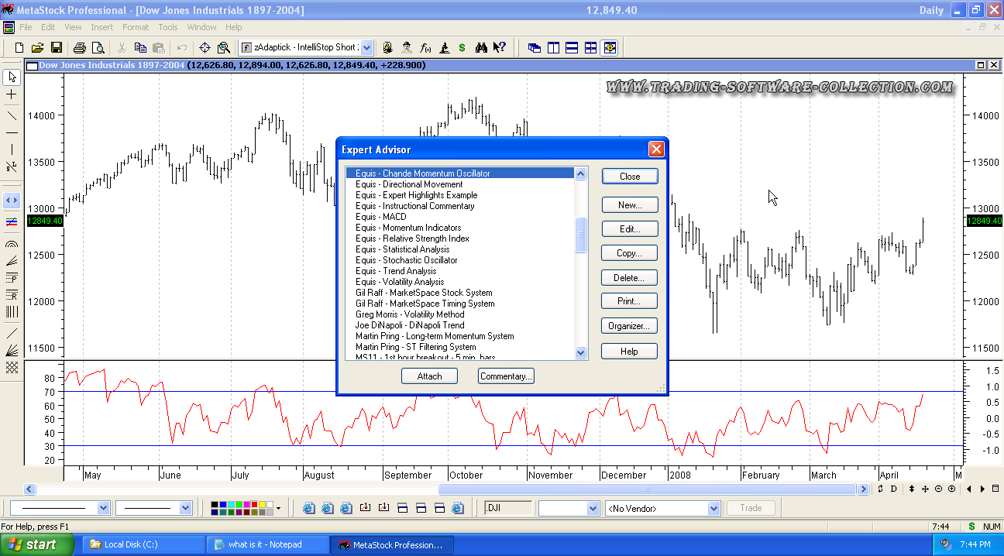The width and height of the screenshot is (1004, 556).
Task: Click the green dollar System Tester icon
Action: click(462, 47)
